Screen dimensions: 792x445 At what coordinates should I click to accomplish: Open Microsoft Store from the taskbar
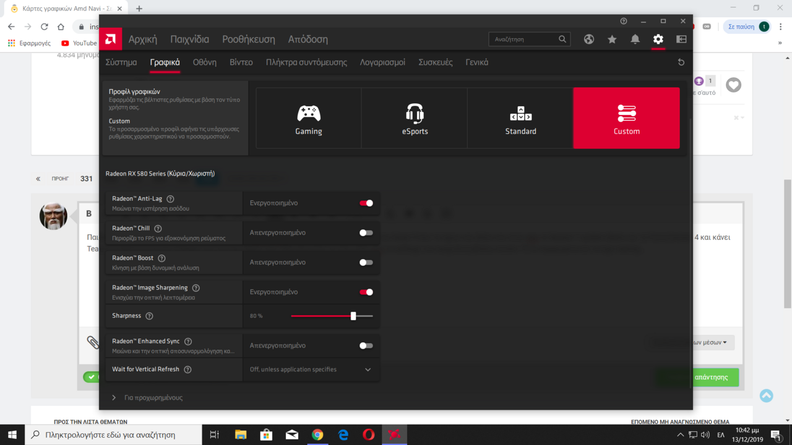click(x=266, y=434)
